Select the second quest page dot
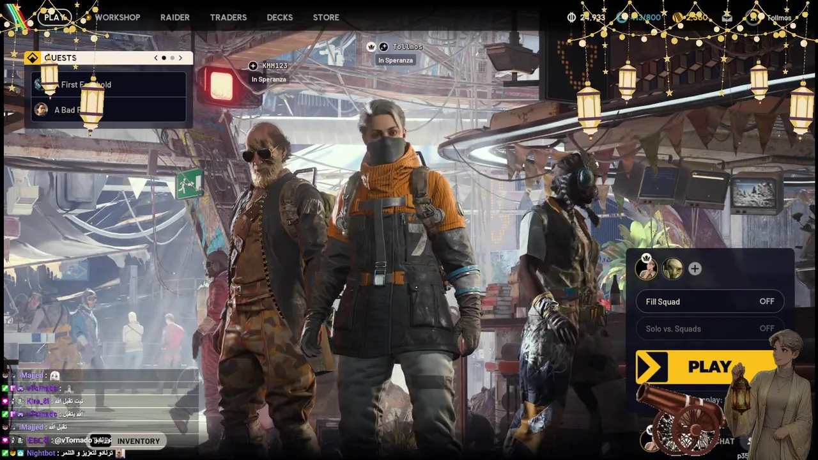 pyautogui.click(x=172, y=57)
